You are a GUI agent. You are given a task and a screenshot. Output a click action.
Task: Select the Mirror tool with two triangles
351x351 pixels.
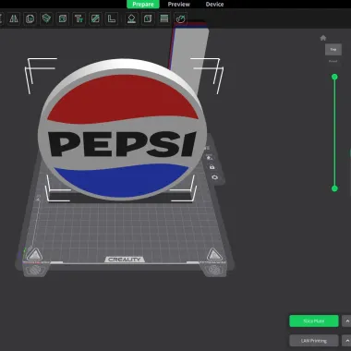point(14,18)
